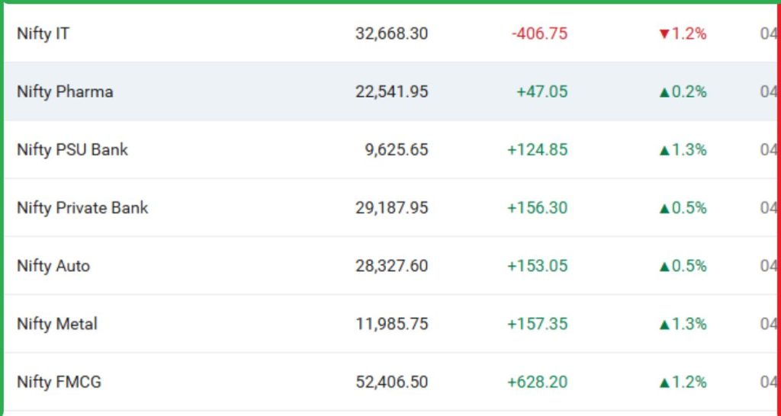Viewport: 781px width, 416px height.
Task: Click the green up arrow for Nifty Metal
Action: [664, 324]
